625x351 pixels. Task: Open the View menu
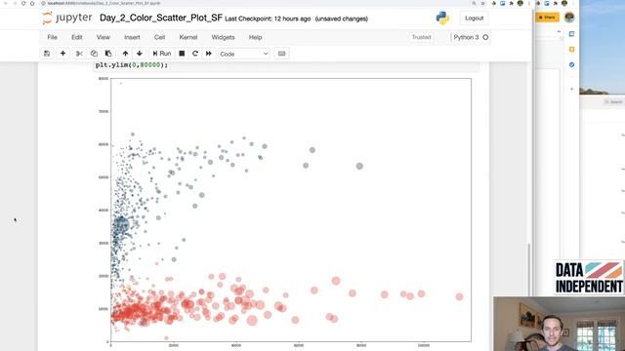[103, 37]
